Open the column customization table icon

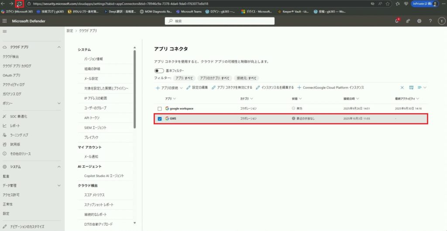[x=411, y=87]
